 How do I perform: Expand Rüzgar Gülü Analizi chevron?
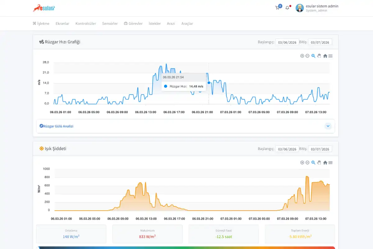pos(328,126)
